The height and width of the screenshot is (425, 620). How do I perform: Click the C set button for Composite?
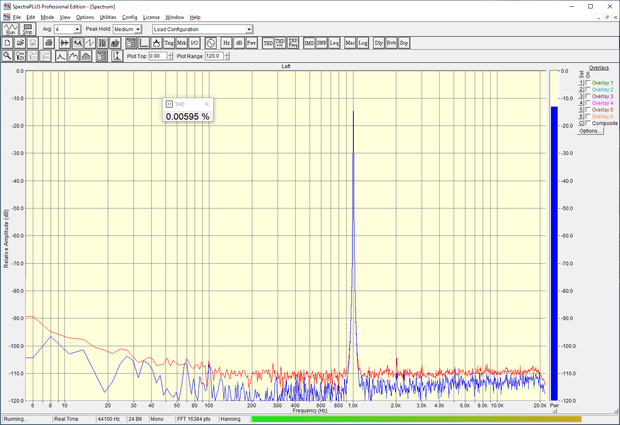click(581, 123)
